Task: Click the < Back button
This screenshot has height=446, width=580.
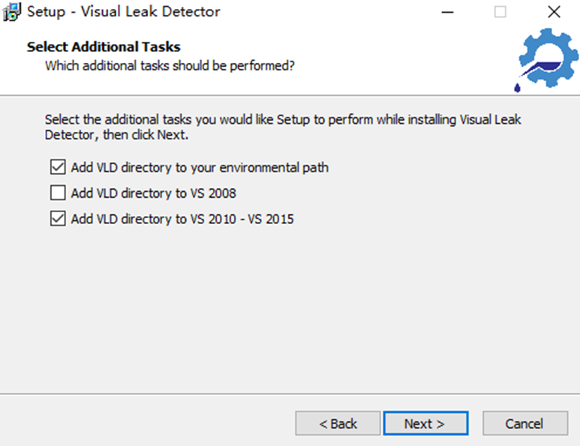Action: tap(338, 424)
